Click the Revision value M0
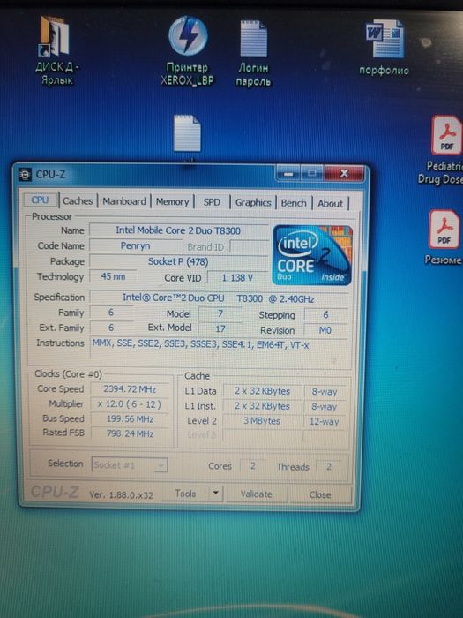Screen dimensions: 463x618 (x=325, y=330)
